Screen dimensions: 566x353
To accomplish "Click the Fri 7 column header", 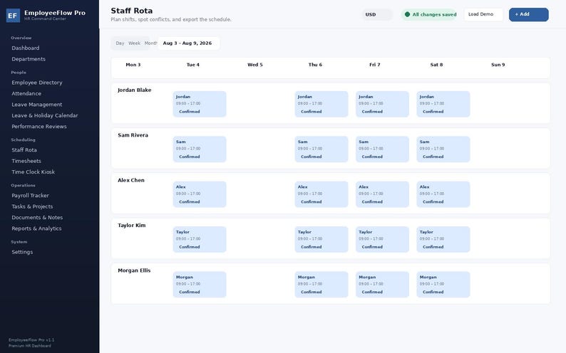I will pyautogui.click(x=375, y=65).
